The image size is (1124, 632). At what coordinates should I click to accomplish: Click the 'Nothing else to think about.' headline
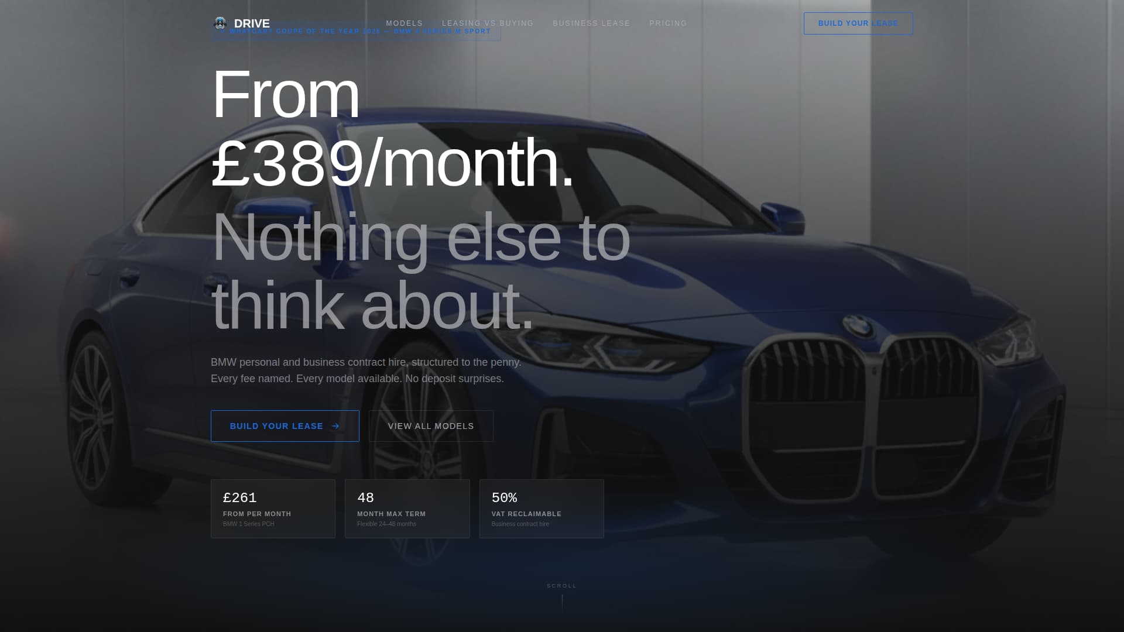point(420,271)
